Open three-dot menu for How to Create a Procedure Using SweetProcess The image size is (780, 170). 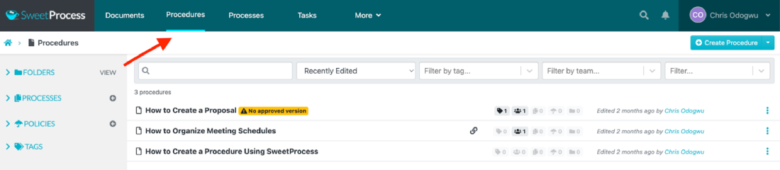[x=767, y=151]
